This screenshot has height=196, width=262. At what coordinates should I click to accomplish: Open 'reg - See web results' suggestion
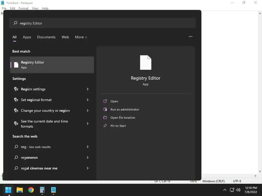(52, 147)
